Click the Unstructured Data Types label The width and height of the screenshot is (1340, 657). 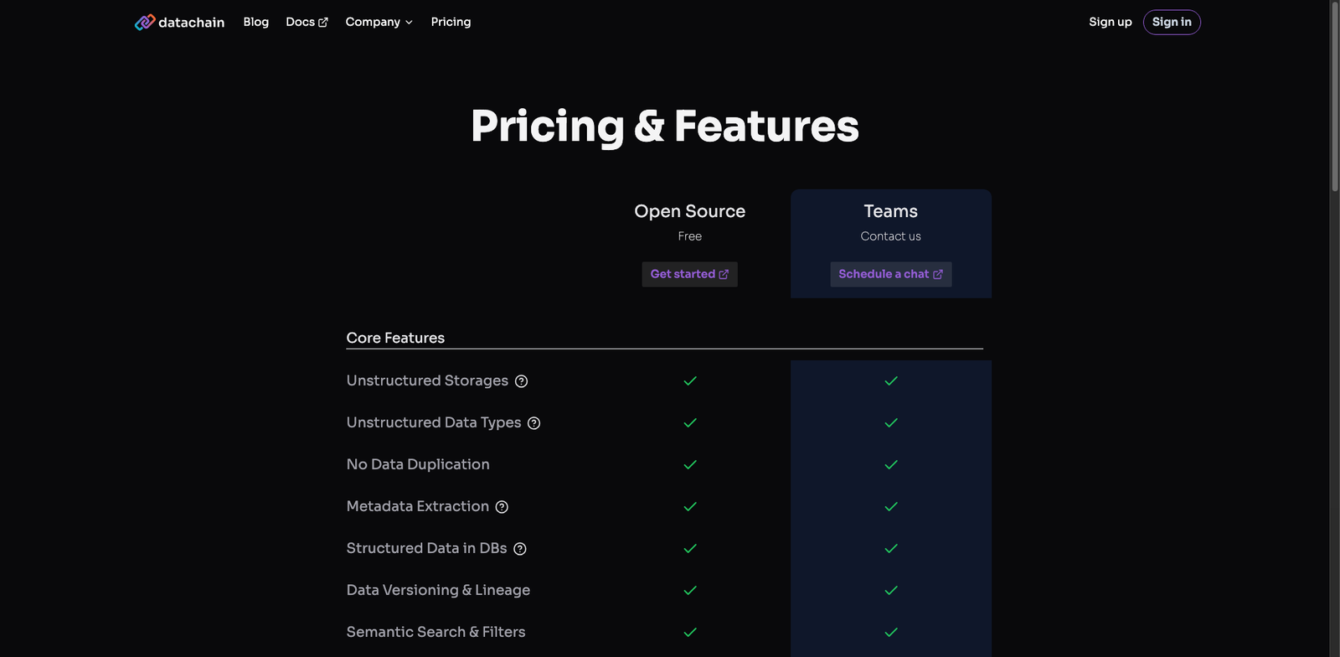[x=434, y=422]
